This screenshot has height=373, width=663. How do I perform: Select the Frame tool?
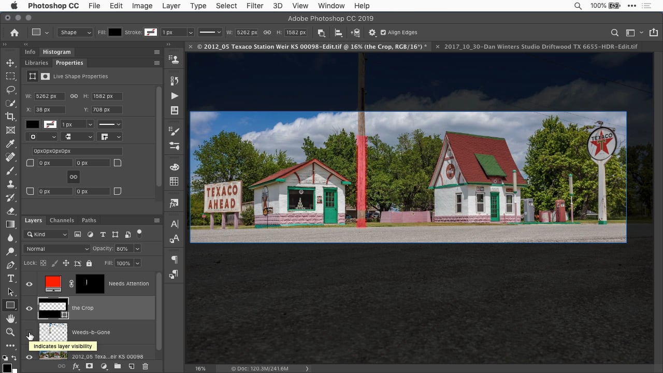10,130
